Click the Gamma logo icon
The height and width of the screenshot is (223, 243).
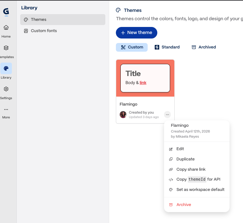(6, 12)
